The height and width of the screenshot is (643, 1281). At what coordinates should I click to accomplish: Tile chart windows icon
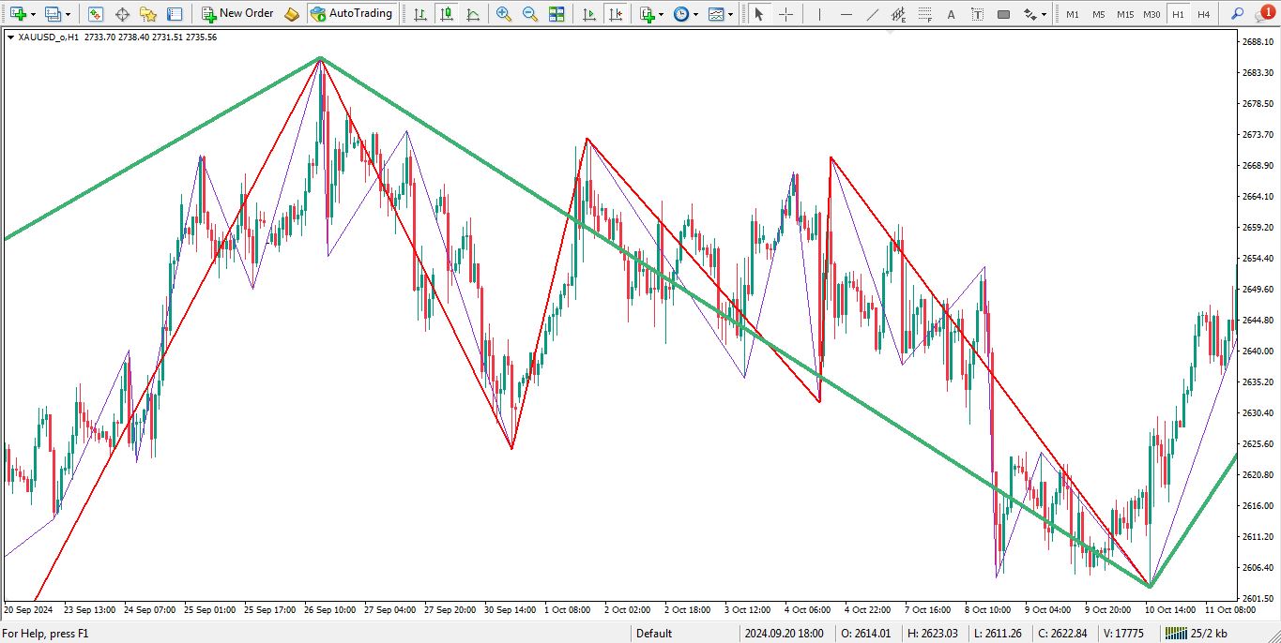coord(557,14)
